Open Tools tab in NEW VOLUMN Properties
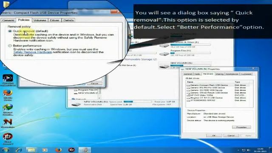 197,74
